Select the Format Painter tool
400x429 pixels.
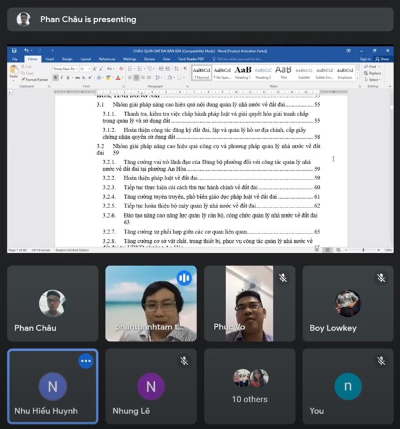click(35, 80)
